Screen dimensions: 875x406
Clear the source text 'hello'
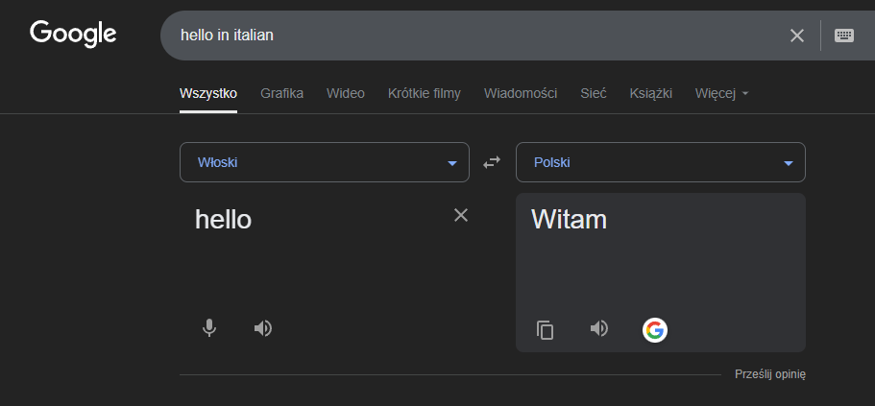click(x=460, y=215)
